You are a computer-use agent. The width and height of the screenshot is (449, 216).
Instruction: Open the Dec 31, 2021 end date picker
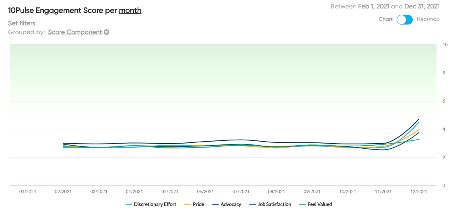[422, 6]
